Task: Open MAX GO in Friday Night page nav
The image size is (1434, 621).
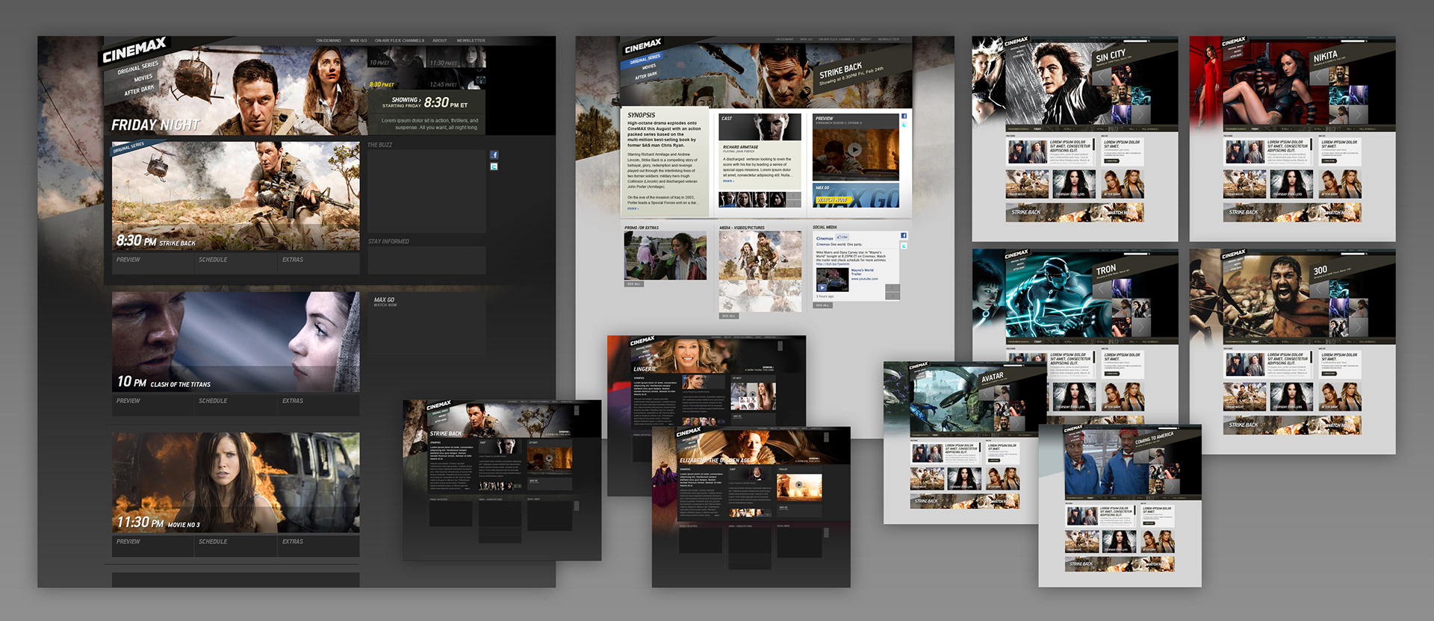Action: coord(358,40)
